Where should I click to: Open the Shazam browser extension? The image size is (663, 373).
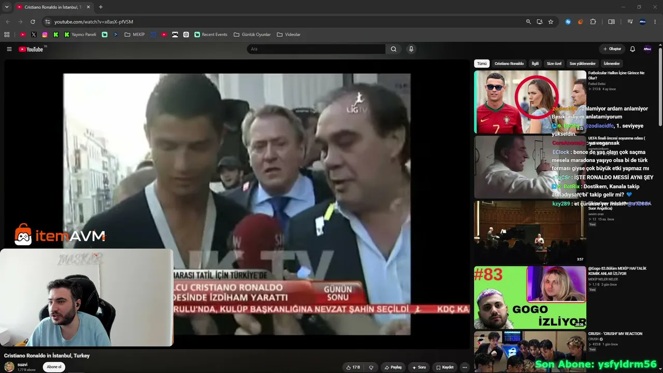tap(568, 22)
